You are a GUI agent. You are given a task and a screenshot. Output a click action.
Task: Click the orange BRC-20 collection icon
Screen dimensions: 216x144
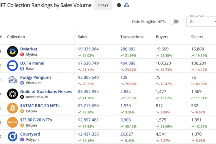click(13, 122)
